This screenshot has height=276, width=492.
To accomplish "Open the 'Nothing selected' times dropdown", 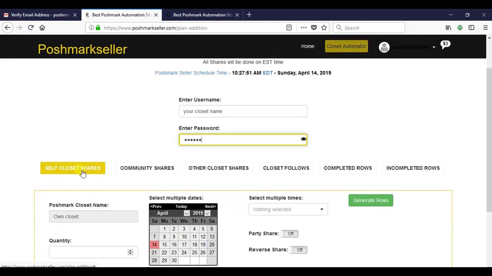I will pos(288,209).
